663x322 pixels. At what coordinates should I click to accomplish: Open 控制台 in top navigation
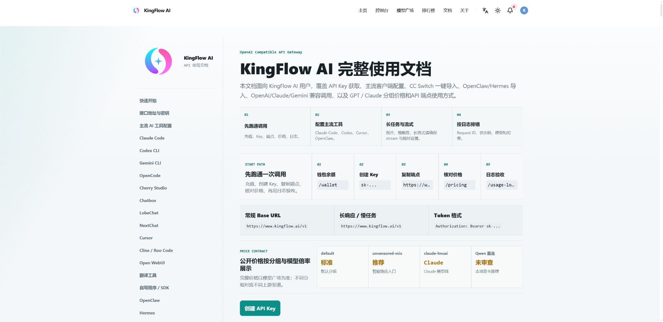pos(382,10)
